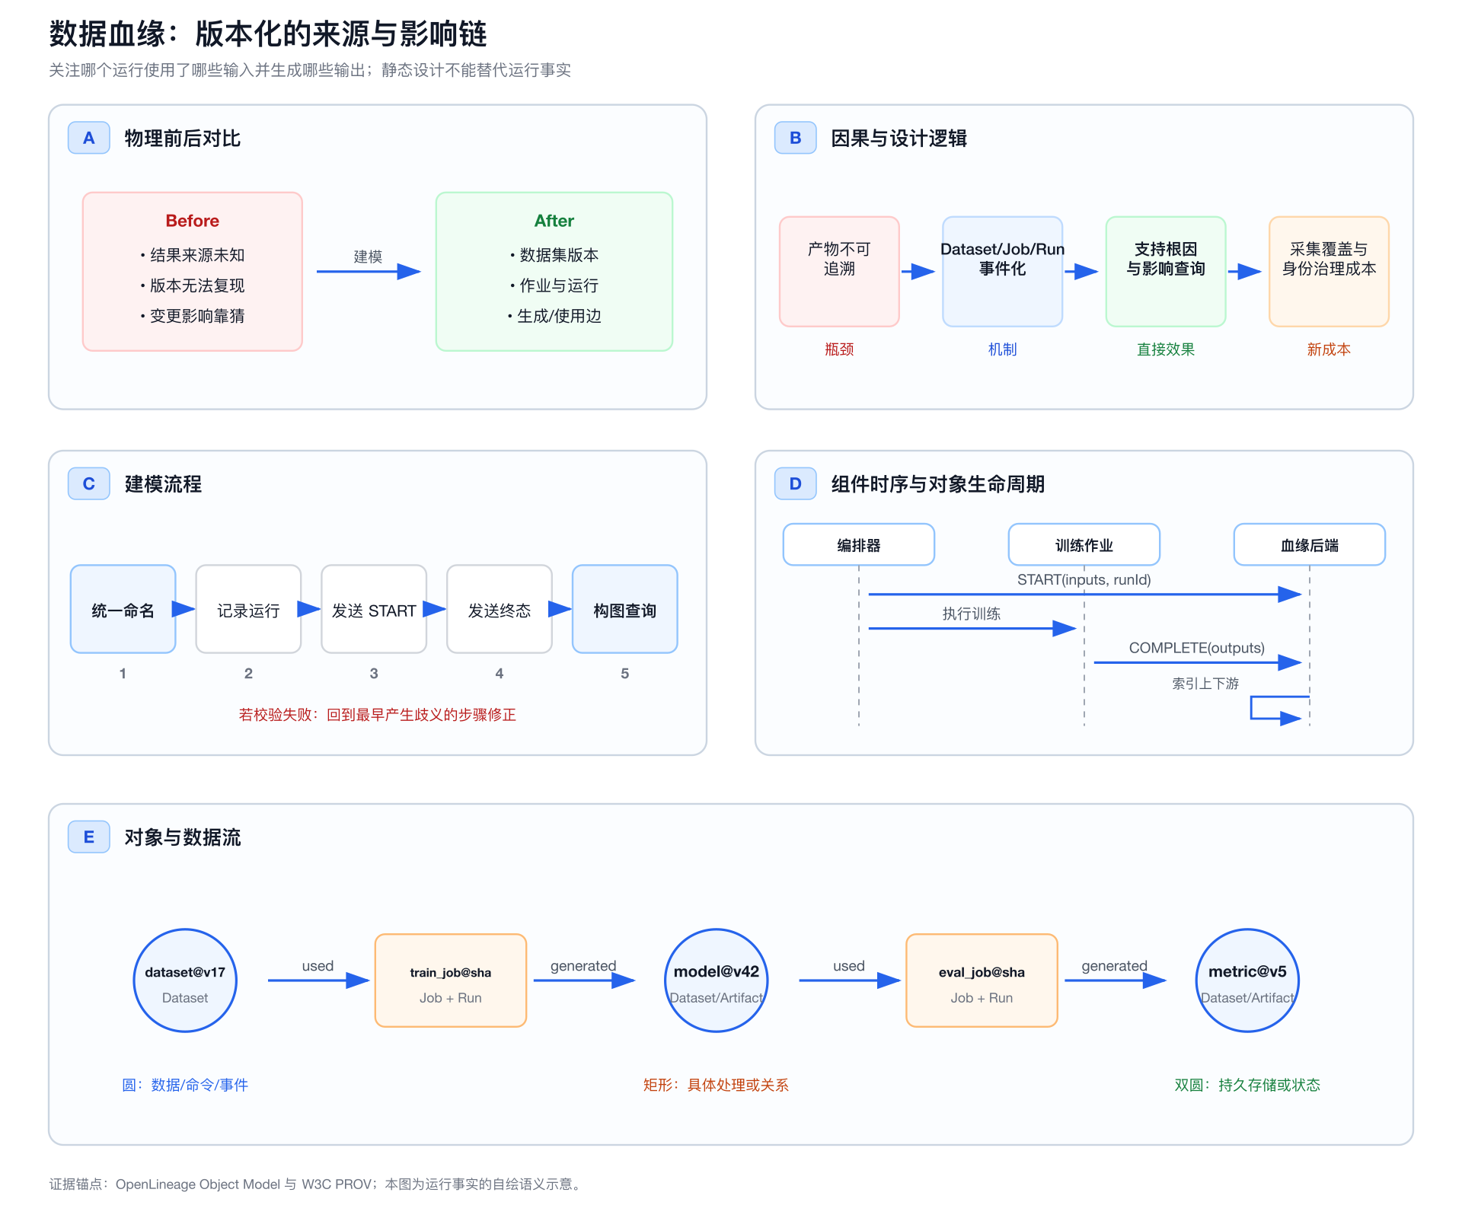Click the section C letter badge
The width and height of the screenshot is (1462, 1218).
point(89,483)
